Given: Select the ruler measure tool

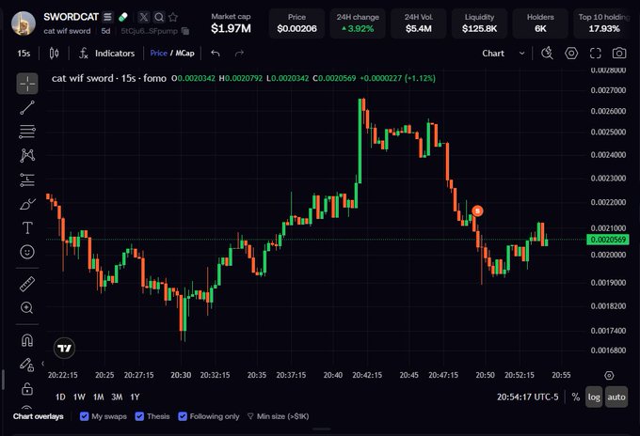Looking at the screenshot, I should coord(27,284).
